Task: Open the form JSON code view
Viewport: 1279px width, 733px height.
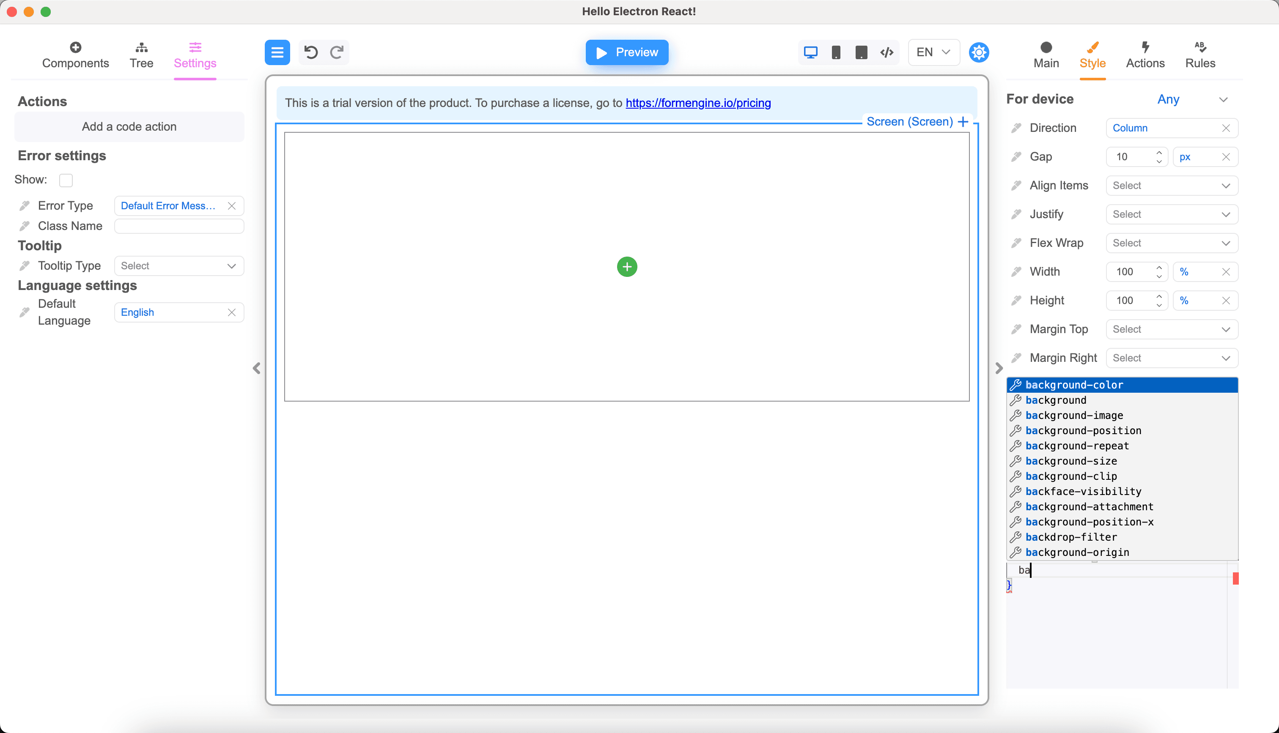Action: click(887, 52)
